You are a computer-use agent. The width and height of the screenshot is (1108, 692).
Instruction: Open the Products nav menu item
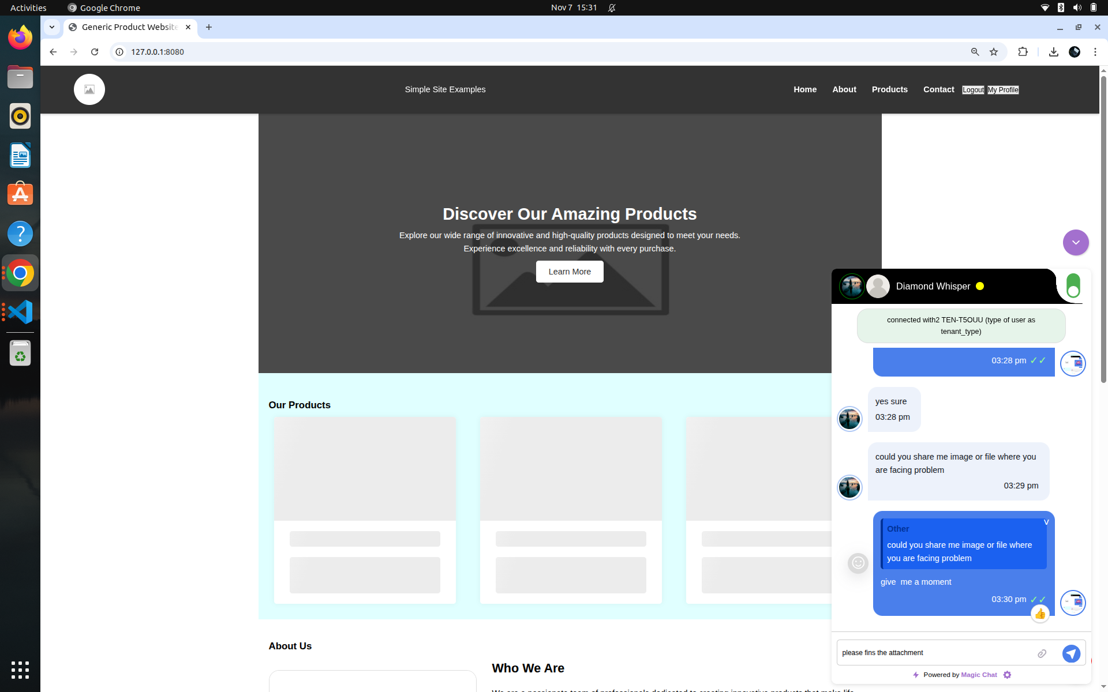coord(889,89)
